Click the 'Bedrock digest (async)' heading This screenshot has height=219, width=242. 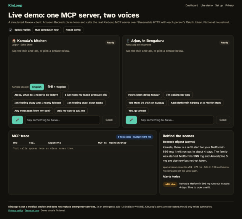[x=179, y=142]
